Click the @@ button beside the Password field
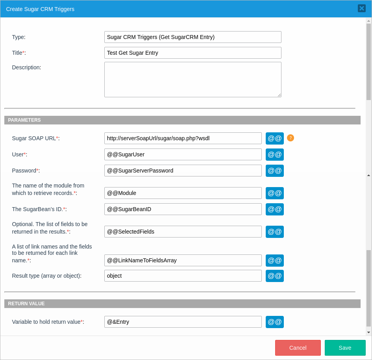The height and width of the screenshot is (360, 372). 274,171
